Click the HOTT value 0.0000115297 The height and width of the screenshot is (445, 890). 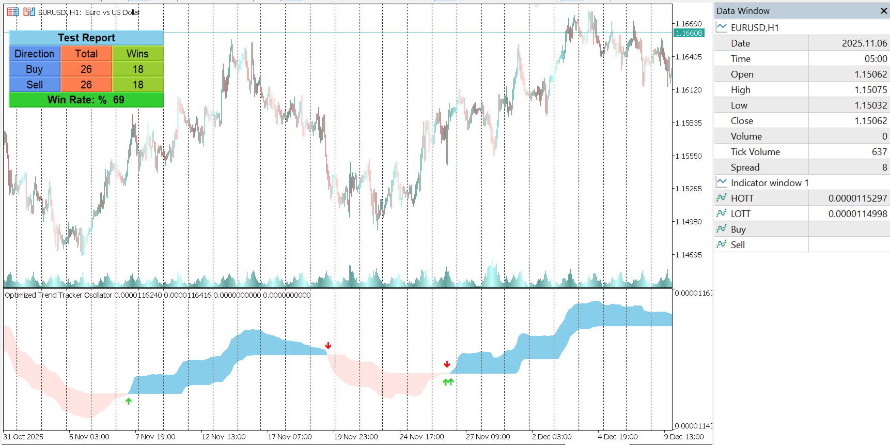click(857, 198)
